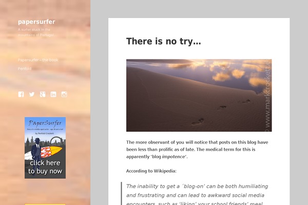
Task: Click 'click here to buy now' text
Action: click(45, 167)
